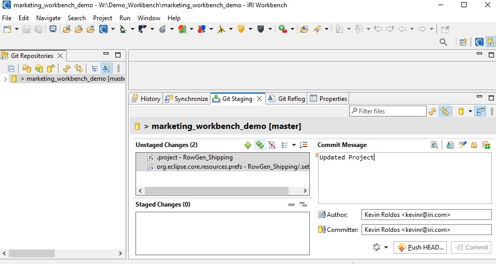Click the green microscope toolbar icon
This screenshot has height=264, width=496.
click(x=123, y=29)
